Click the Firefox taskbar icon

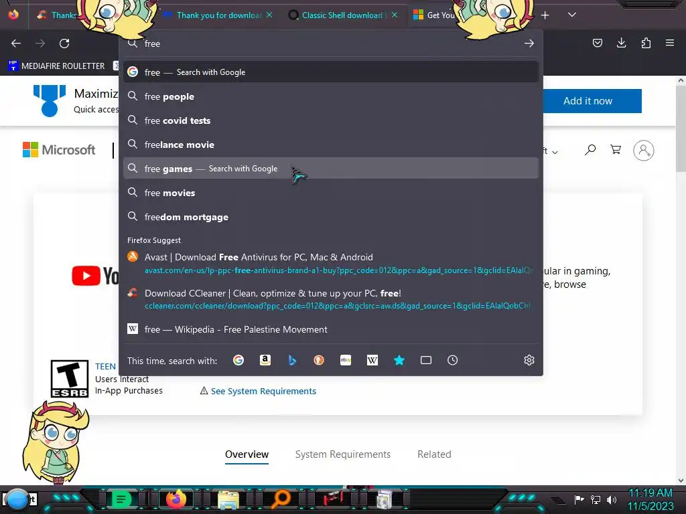click(x=176, y=499)
